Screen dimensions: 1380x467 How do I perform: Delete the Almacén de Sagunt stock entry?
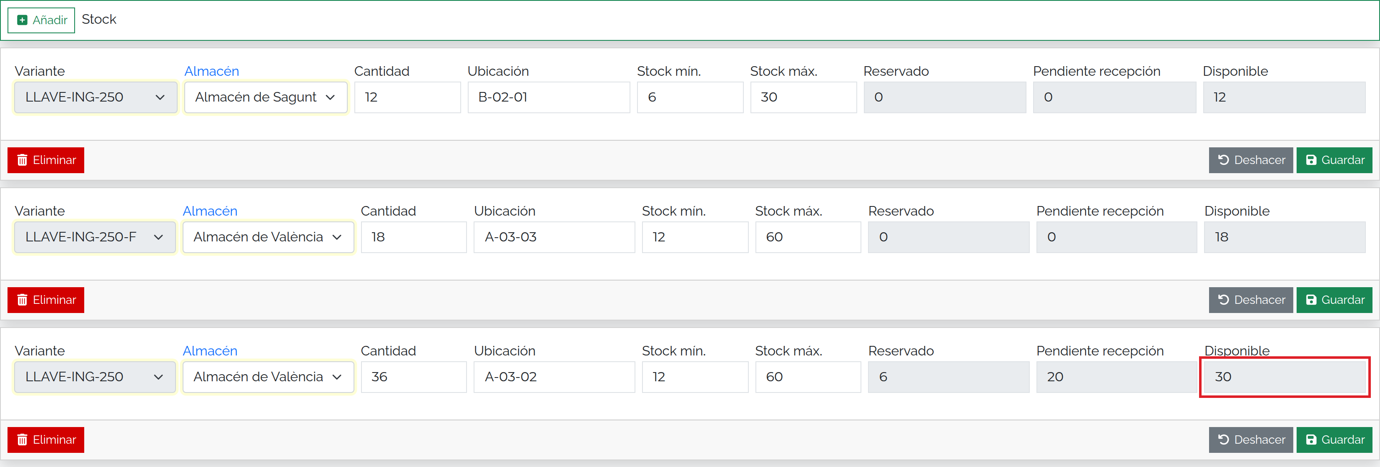coord(46,160)
